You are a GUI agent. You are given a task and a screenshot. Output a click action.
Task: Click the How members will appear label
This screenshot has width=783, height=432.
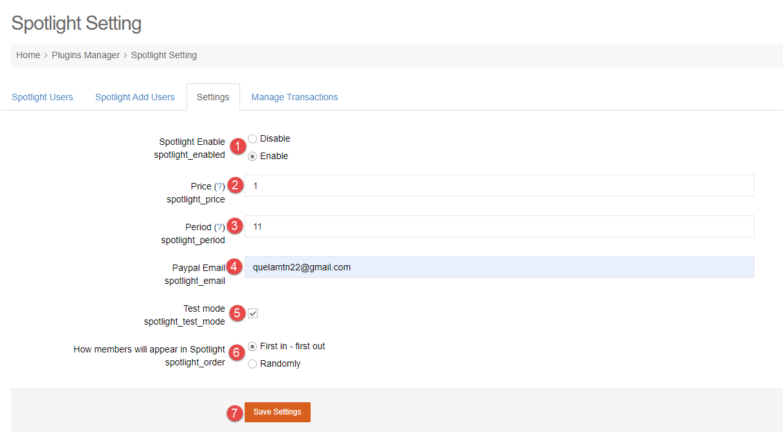149,349
